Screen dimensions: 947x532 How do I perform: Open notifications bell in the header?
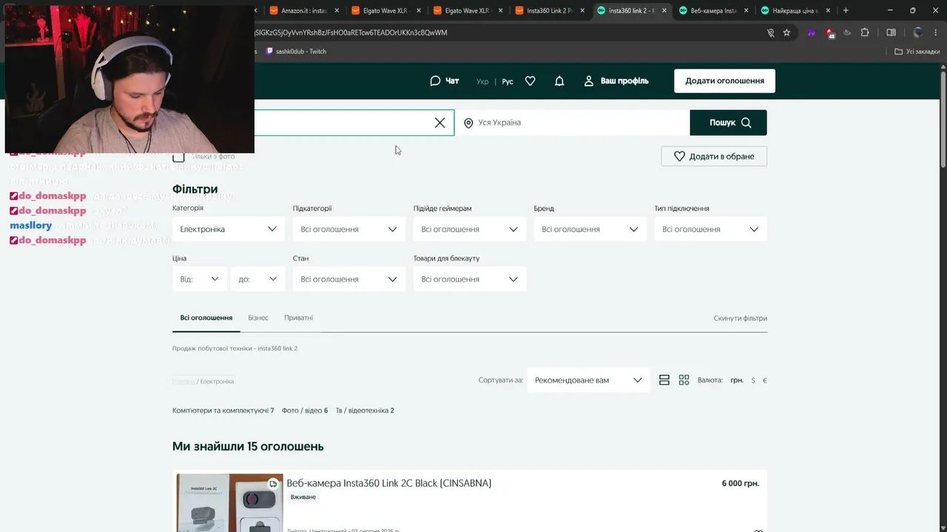pos(559,81)
